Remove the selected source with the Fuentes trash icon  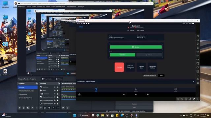(45, 108)
